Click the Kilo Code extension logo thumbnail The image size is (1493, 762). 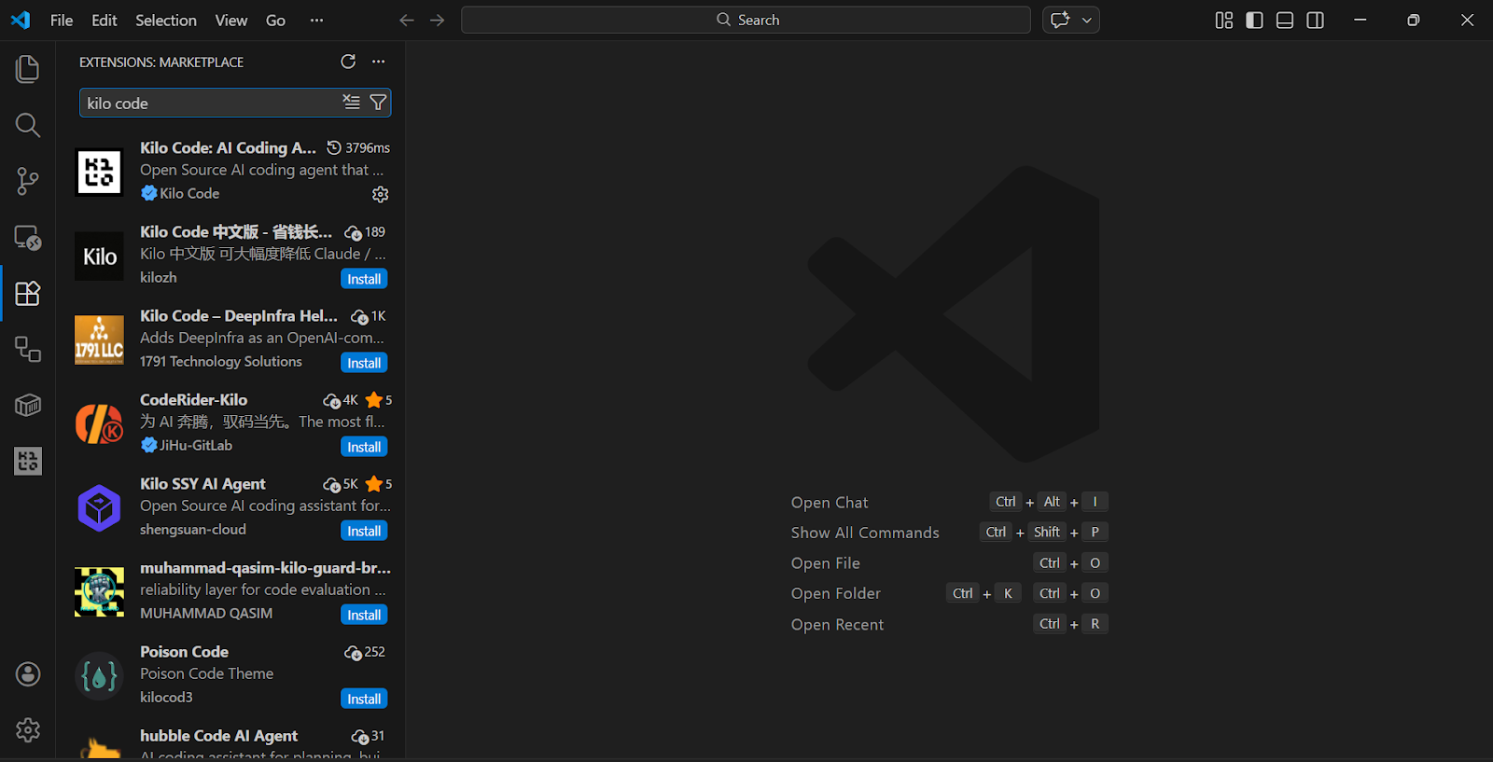pos(99,173)
